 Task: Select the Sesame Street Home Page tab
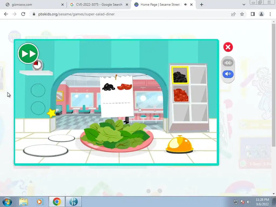160,5
